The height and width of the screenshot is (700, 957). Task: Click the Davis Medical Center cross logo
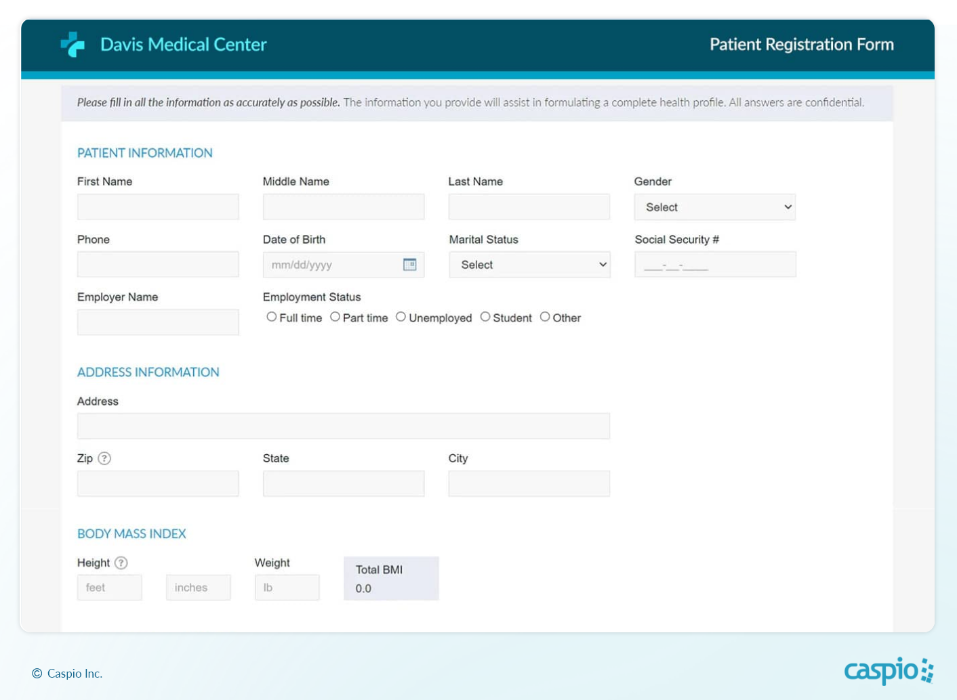point(73,45)
